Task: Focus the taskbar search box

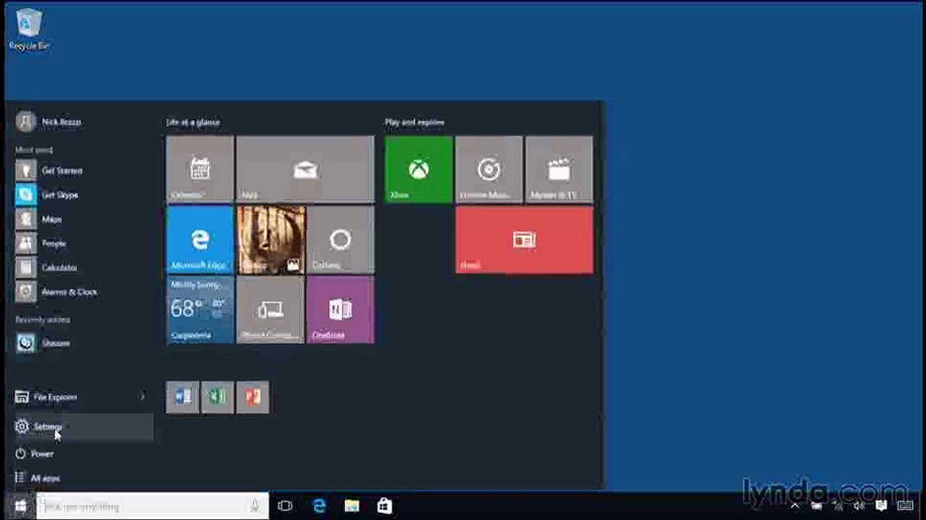Action: pyautogui.click(x=153, y=506)
